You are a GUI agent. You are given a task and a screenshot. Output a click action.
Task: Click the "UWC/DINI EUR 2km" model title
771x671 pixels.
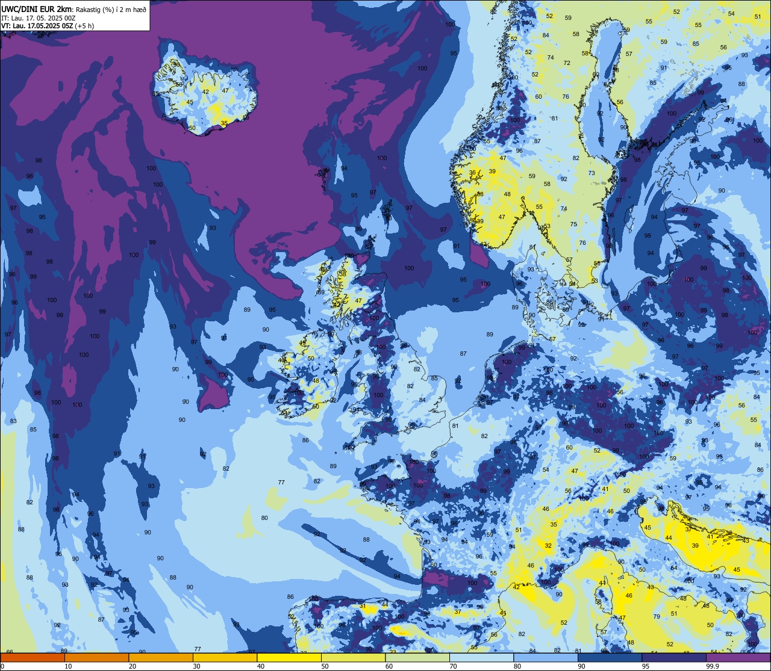tap(36, 8)
